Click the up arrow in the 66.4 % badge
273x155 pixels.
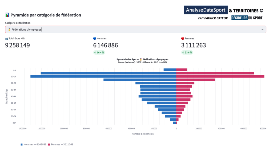(x=95, y=52)
